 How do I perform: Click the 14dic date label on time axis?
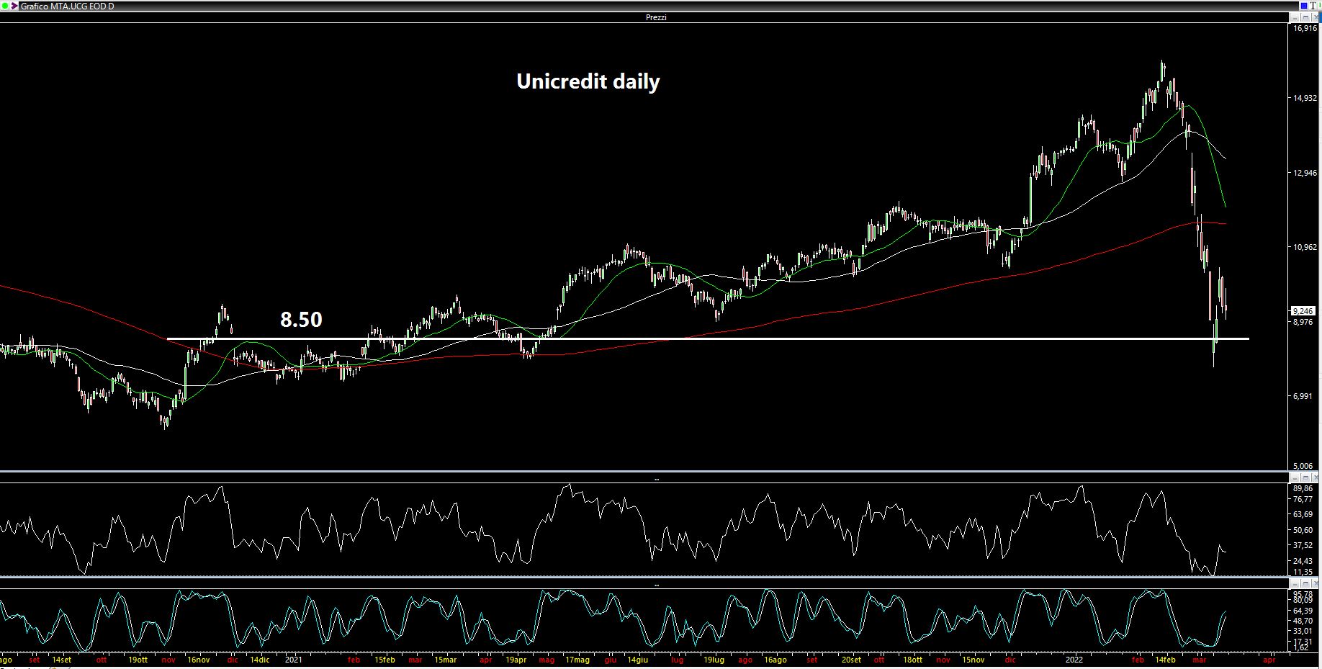260,660
